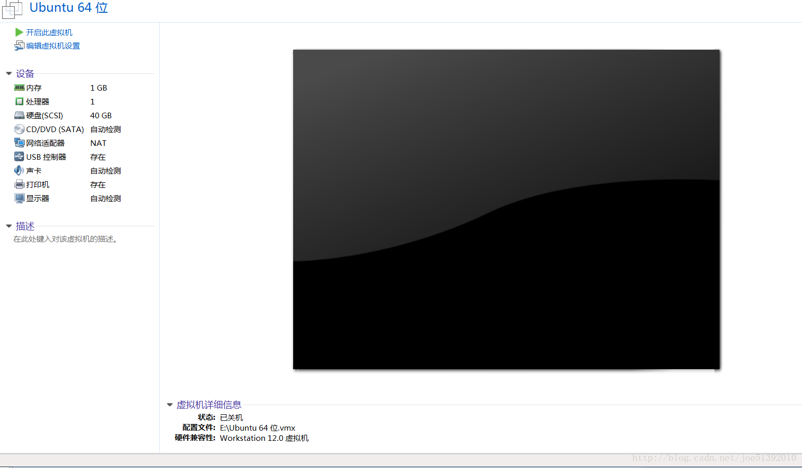The width and height of the screenshot is (802, 468).
Task: Click the 状态 label
Action: (207, 418)
